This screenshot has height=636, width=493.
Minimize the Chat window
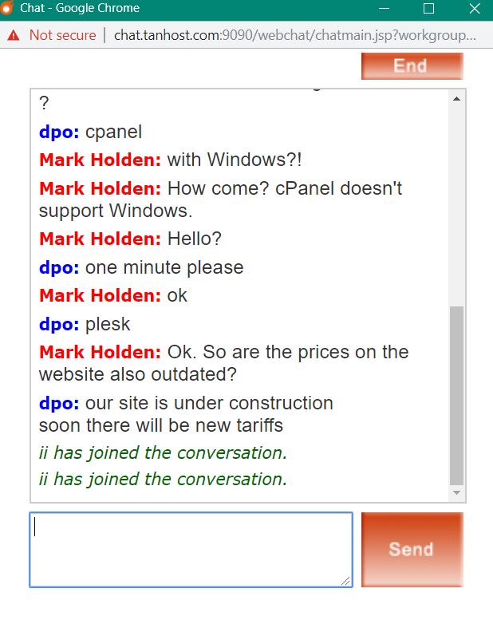pyautogui.click(x=384, y=9)
